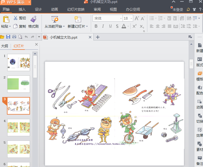Increase indent level icon
Screen dimensions: 203x167
click(x=175, y=18)
